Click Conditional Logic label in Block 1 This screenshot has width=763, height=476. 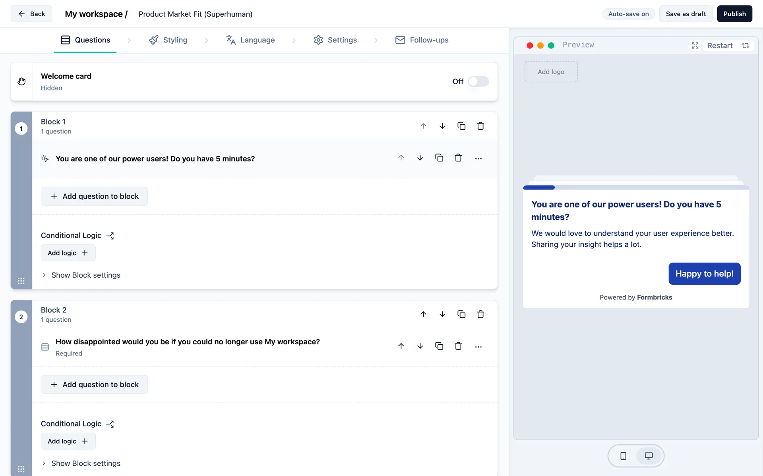[x=71, y=236]
